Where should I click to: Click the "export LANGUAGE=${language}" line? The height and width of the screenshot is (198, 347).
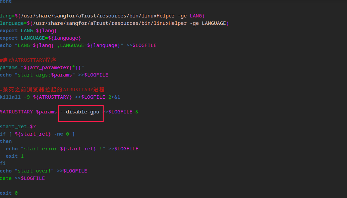(40, 38)
